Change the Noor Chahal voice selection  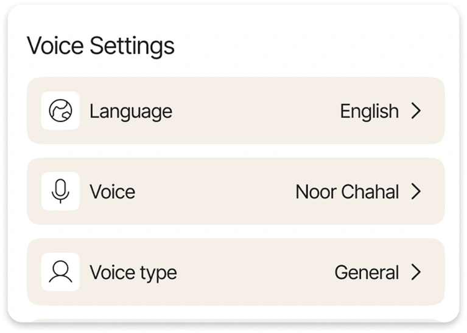click(x=347, y=192)
